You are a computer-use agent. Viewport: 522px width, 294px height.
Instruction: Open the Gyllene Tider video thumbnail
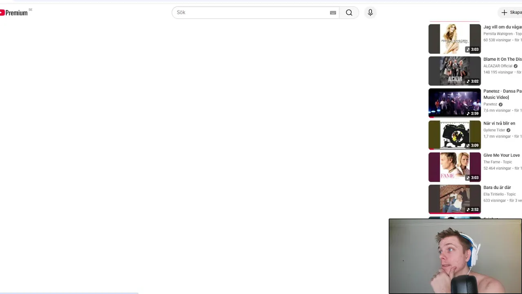455,135
